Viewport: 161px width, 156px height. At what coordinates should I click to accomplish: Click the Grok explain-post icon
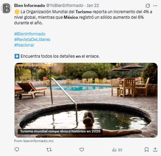[x=148, y=6]
